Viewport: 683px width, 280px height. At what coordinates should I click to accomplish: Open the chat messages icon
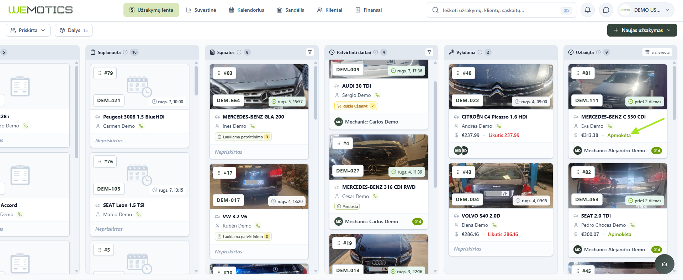[x=606, y=10]
